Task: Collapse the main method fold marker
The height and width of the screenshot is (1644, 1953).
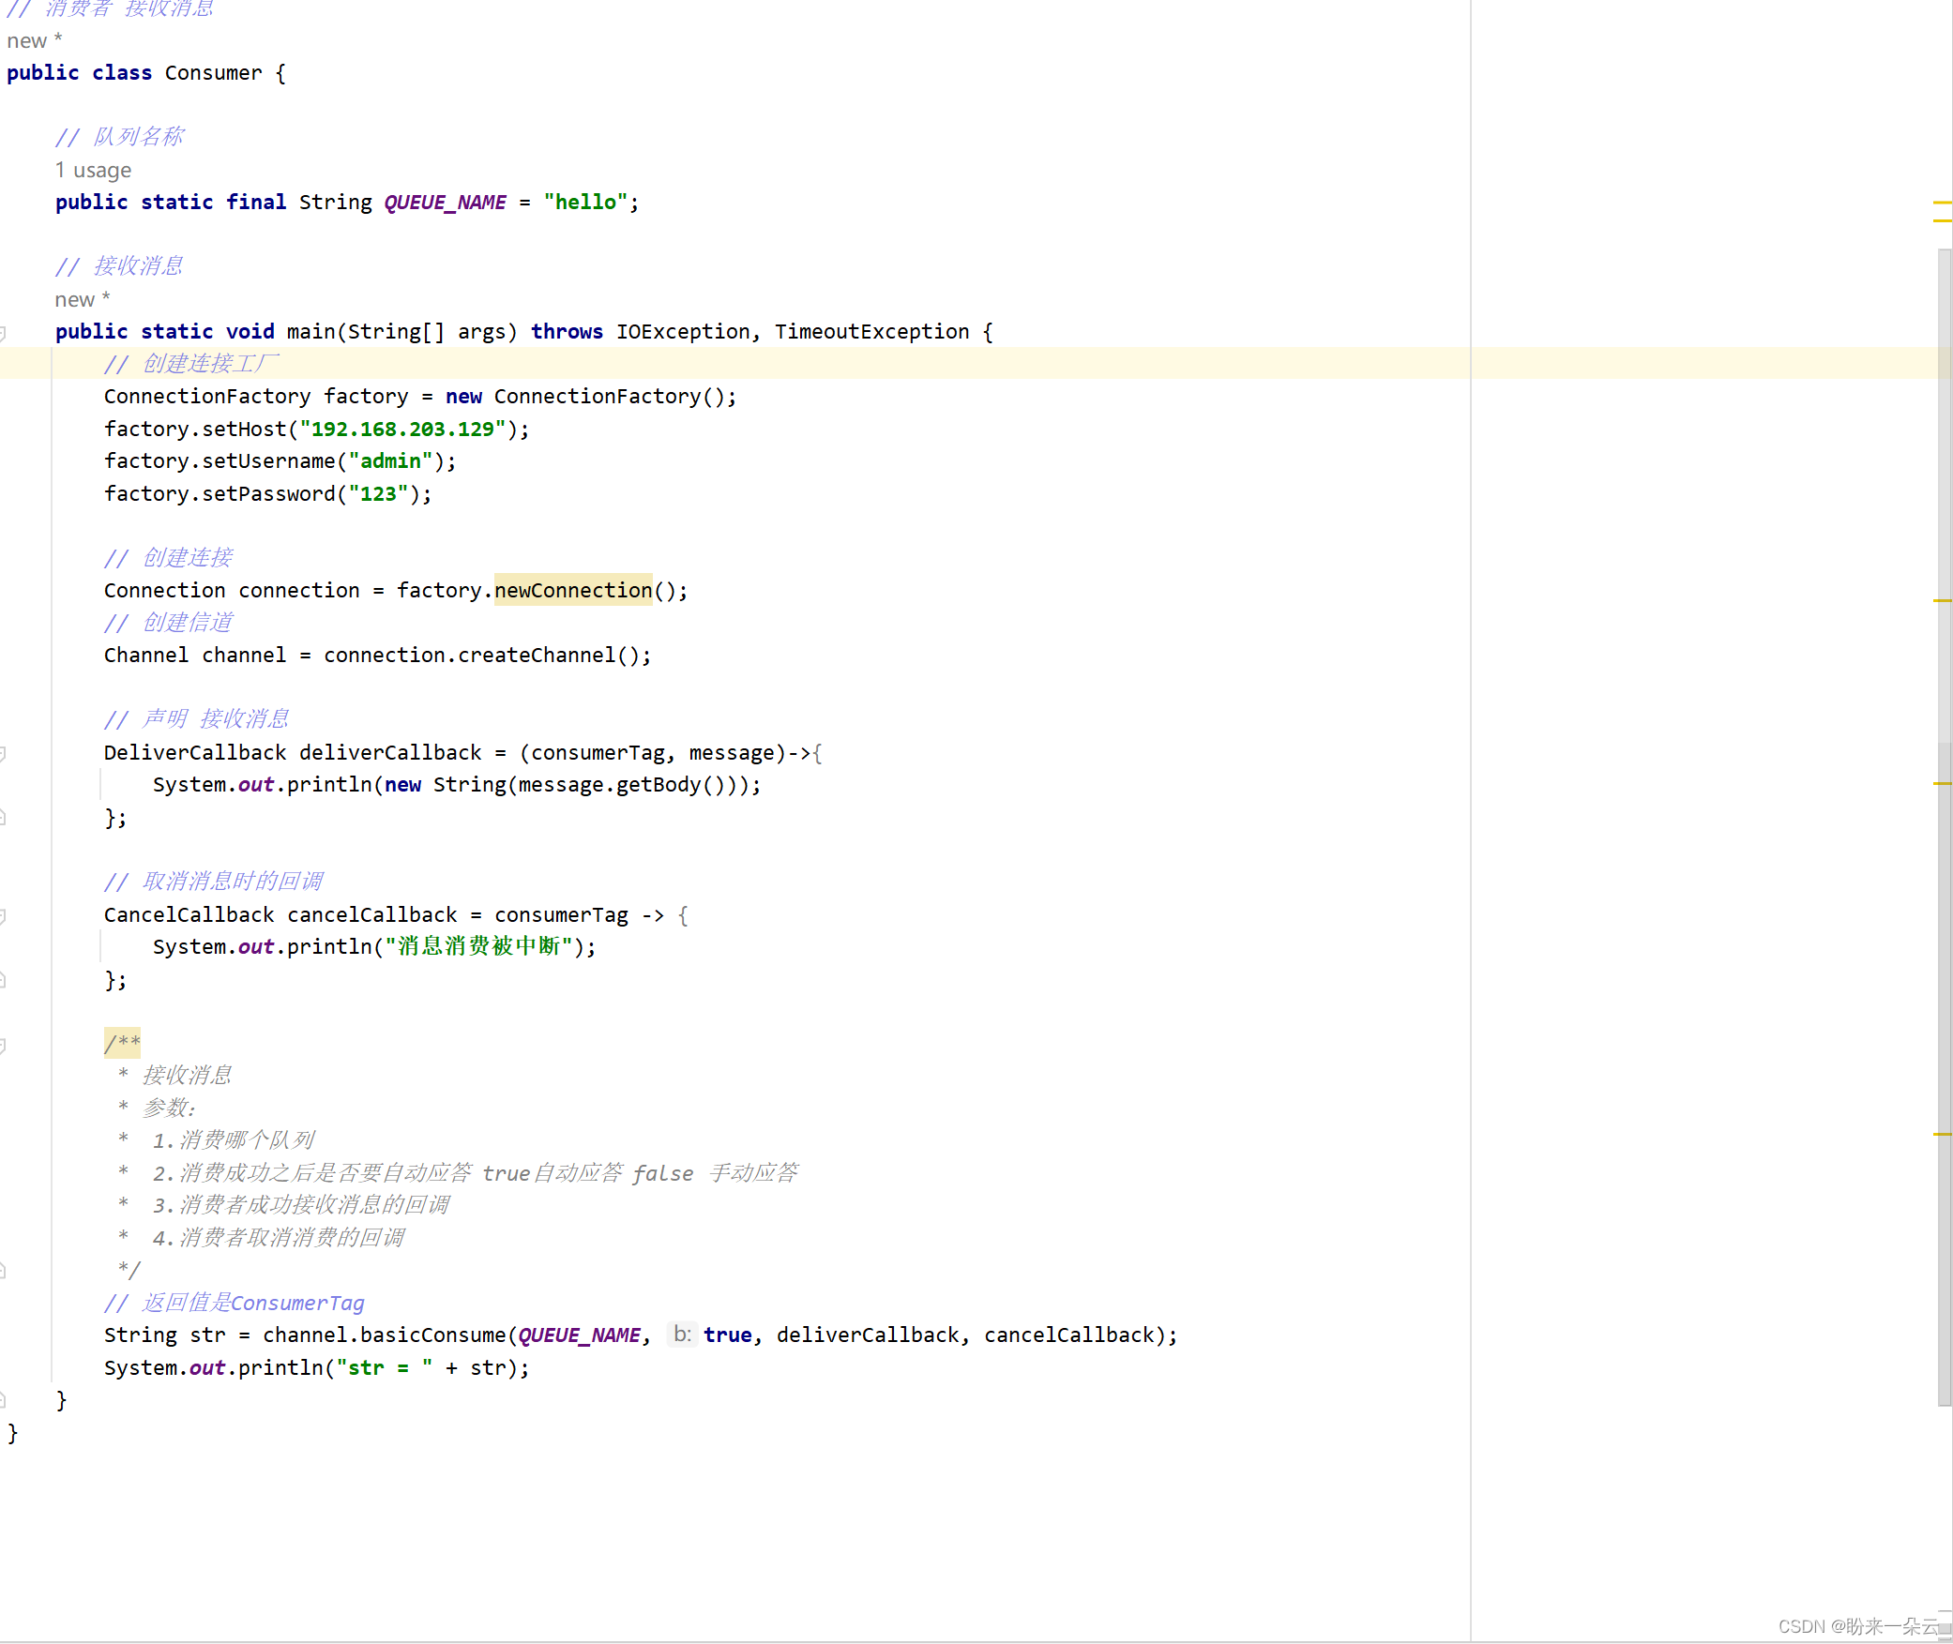Action: coord(3,333)
